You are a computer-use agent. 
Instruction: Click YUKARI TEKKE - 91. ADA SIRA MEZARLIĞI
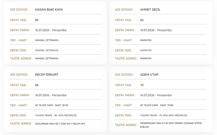[164, 115]
